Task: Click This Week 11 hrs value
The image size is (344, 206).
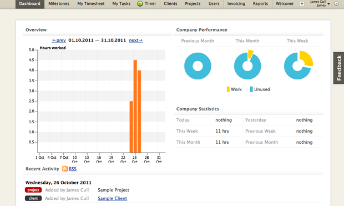Action: coord(222,131)
